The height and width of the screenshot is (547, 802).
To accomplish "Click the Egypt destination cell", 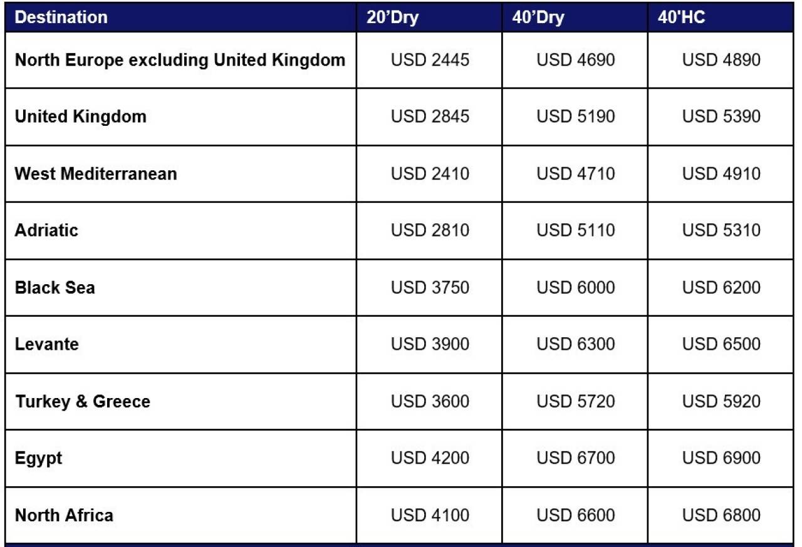I will (x=180, y=458).
